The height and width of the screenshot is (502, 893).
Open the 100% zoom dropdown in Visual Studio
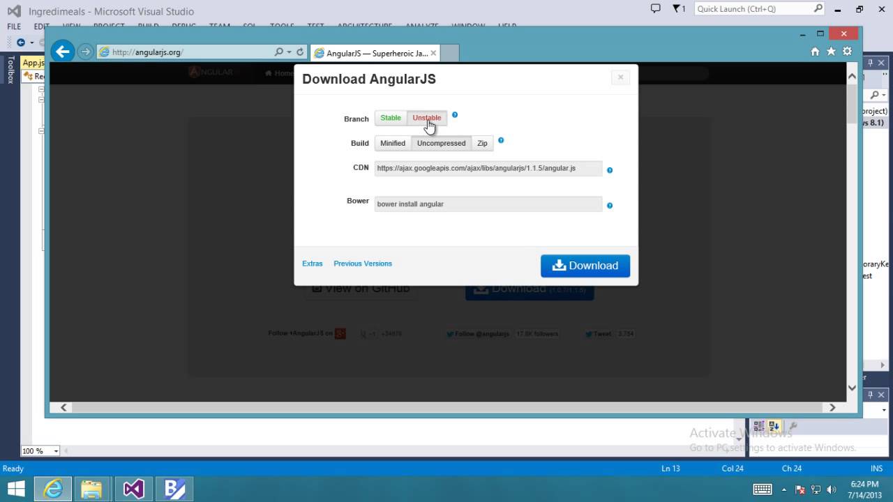39,450
